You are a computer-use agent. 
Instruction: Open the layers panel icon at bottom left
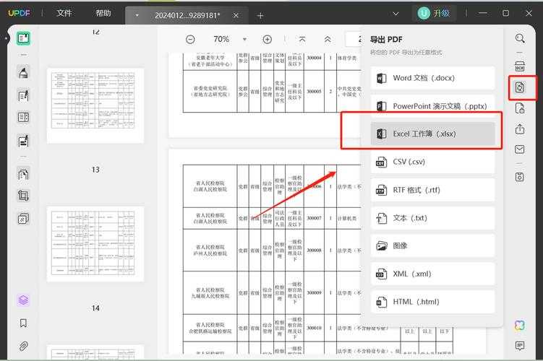click(x=23, y=300)
